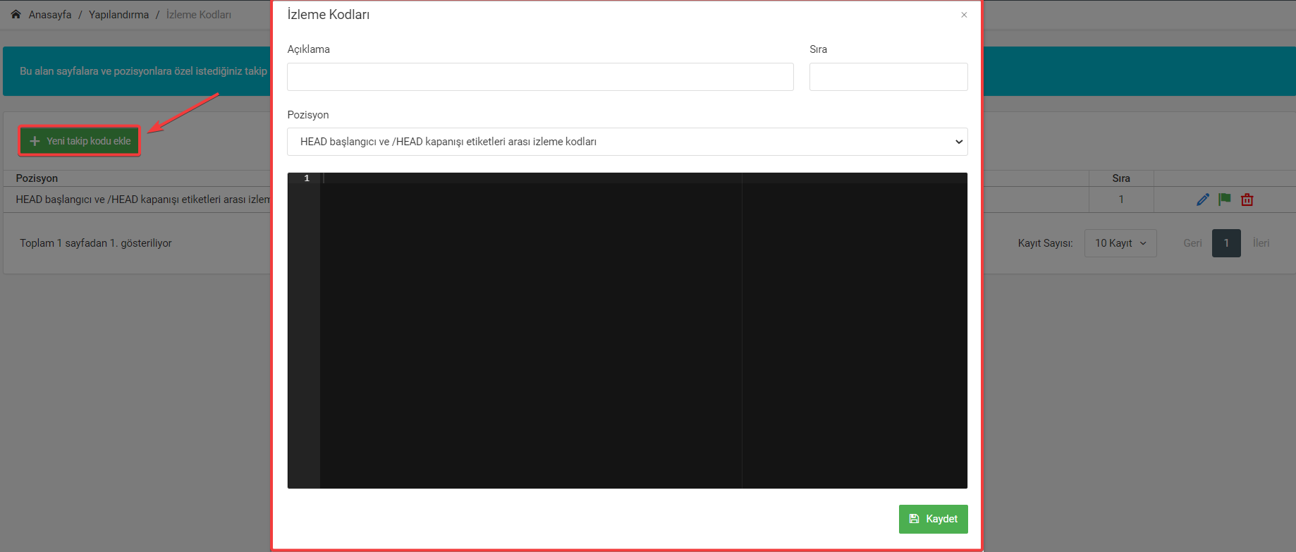1296x552 pixels.
Task: Focus the Sıra input field
Action: [x=888, y=77]
